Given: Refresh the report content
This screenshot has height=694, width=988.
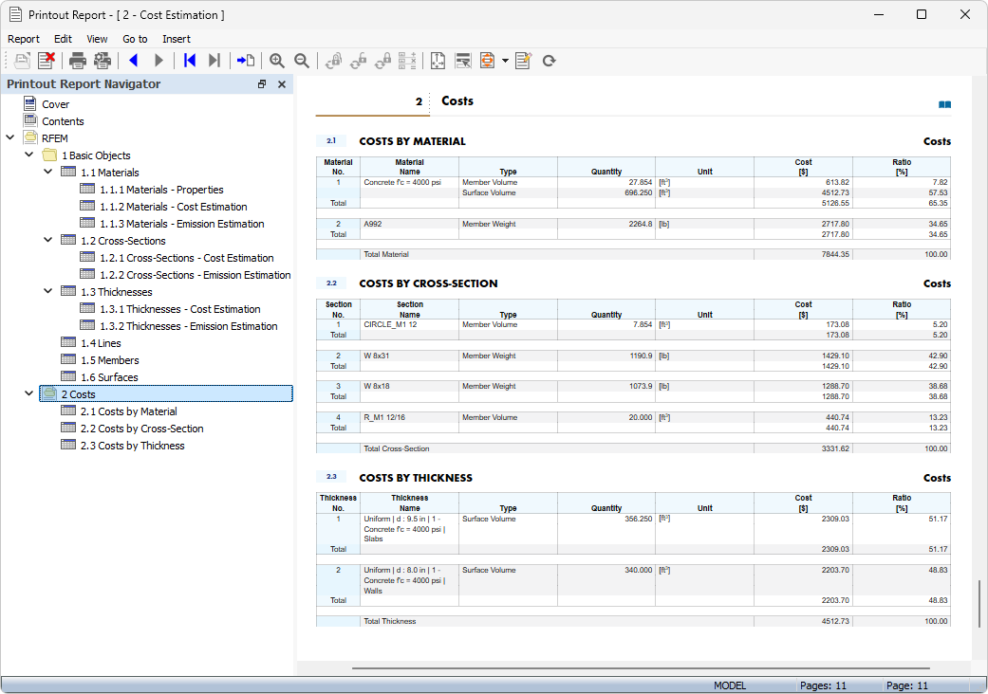Looking at the screenshot, I should click(x=550, y=60).
